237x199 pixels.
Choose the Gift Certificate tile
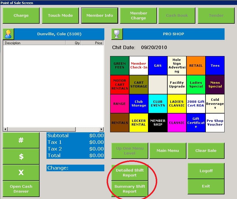click(x=196, y=122)
